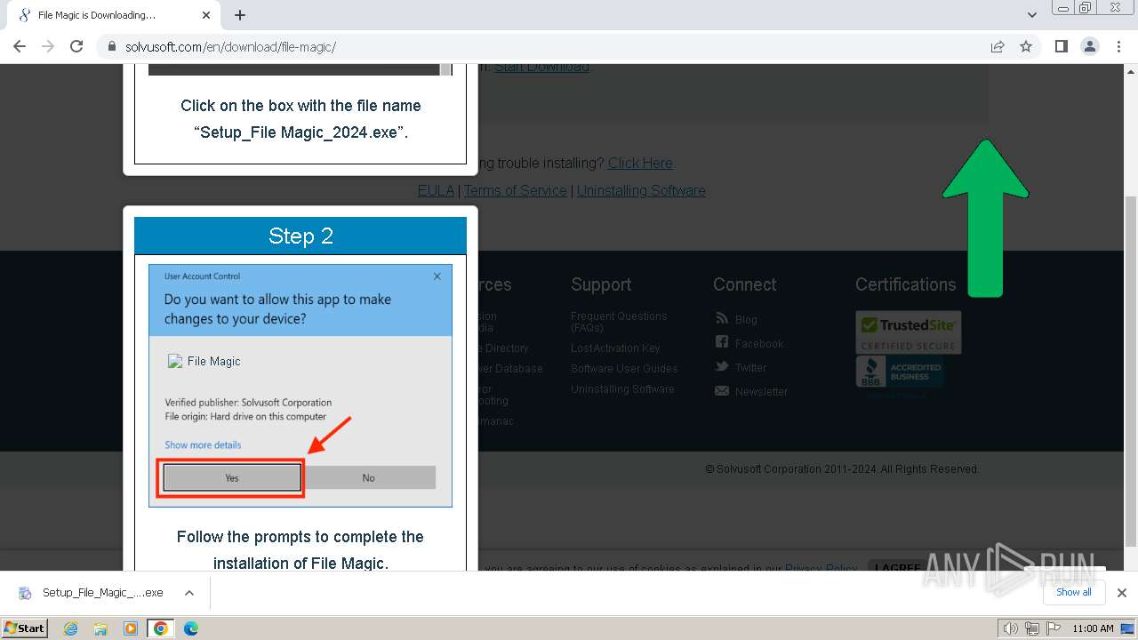The image size is (1138, 640).
Task: Open the Facebook text link
Action: pyautogui.click(x=759, y=344)
